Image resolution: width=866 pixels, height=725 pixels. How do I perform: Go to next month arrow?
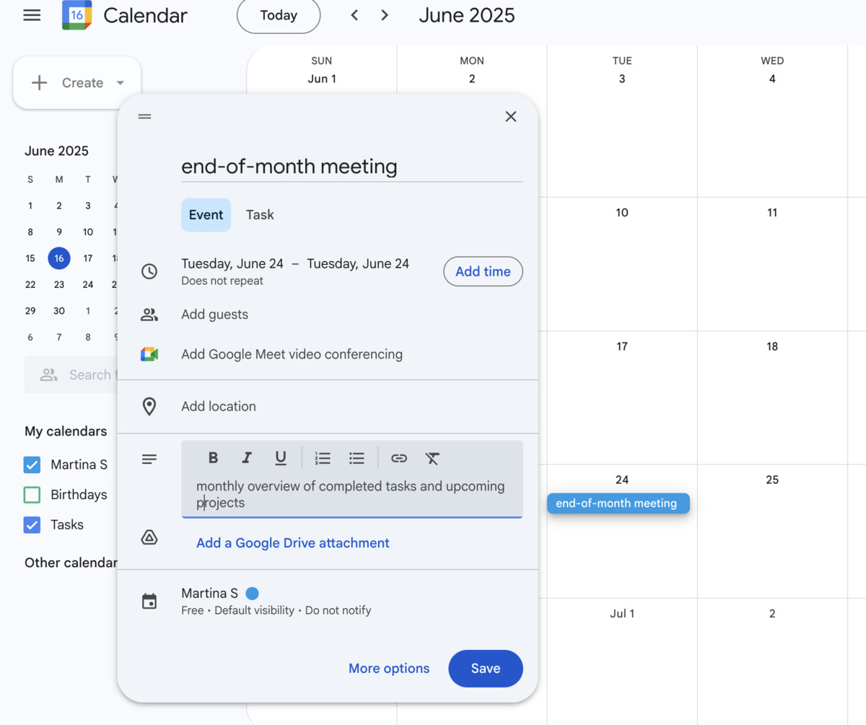(x=385, y=15)
